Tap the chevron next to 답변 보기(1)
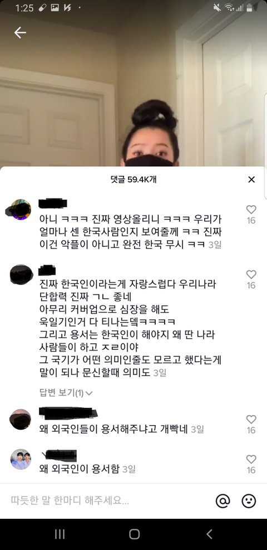Screen dimensions: 267x550 (89, 393)
